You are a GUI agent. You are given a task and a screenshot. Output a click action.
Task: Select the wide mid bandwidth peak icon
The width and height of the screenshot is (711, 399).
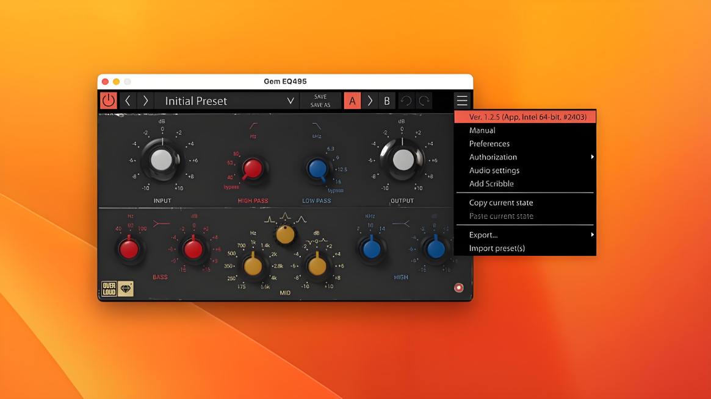301,220
